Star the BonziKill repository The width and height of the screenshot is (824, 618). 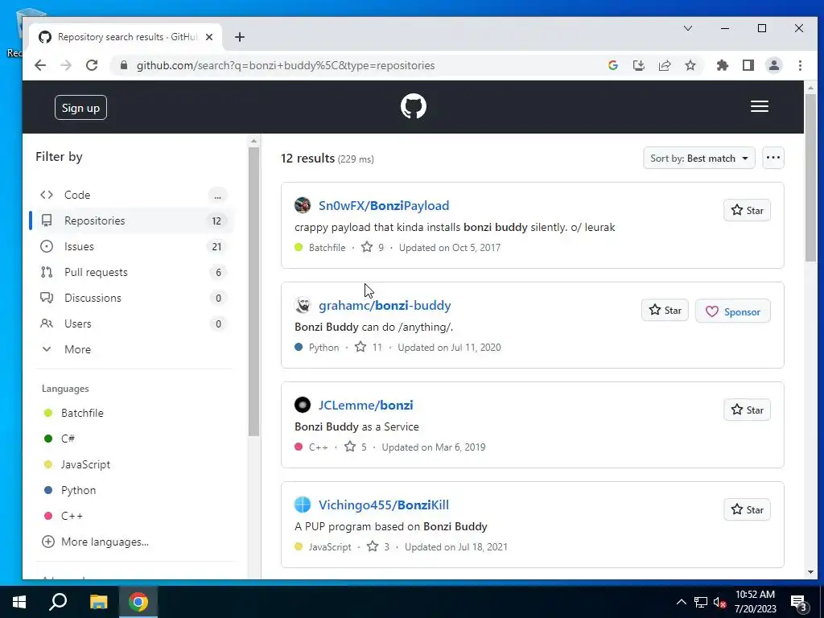coord(747,509)
